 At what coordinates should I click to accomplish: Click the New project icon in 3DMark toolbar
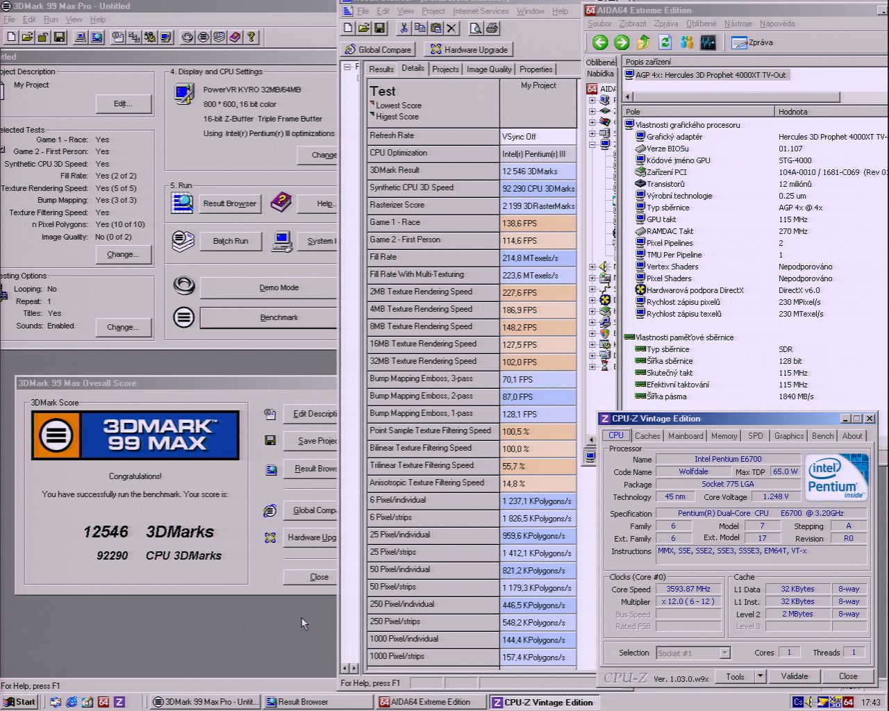12,37
